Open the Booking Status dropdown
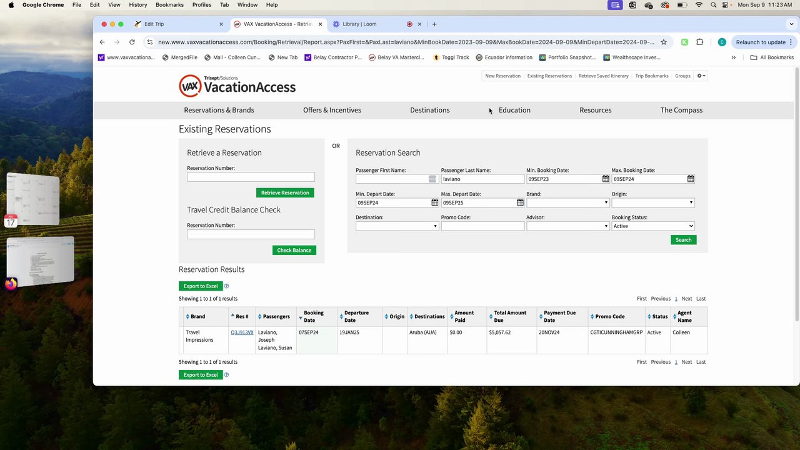 pyautogui.click(x=653, y=226)
